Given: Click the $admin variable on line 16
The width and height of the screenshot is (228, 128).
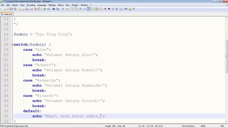Looking at the screenshot, I should (21, 34).
